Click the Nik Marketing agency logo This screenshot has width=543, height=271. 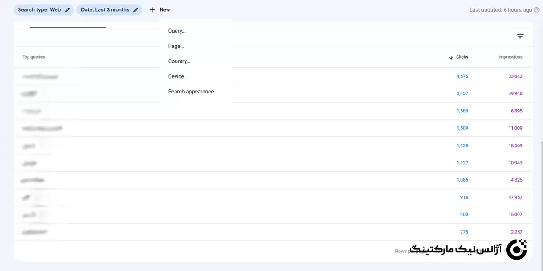pyautogui.click(x=516, y=250)
